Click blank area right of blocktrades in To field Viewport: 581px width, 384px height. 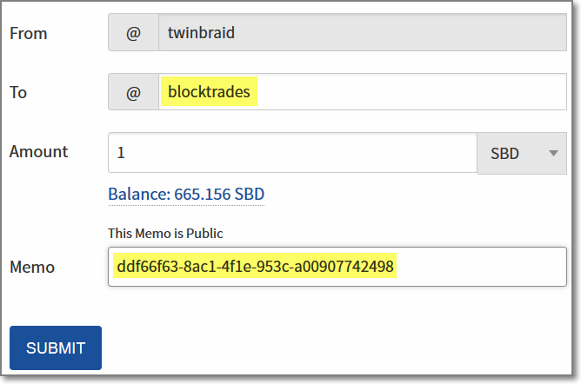pos(409,92)
